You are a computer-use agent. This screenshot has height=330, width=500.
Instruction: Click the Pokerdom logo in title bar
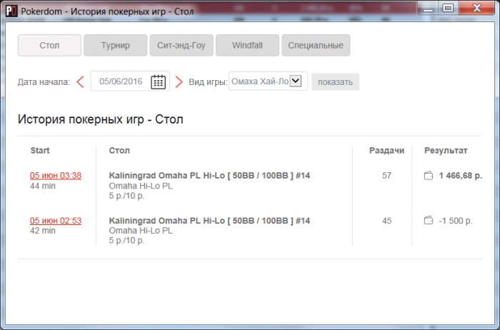11,11
